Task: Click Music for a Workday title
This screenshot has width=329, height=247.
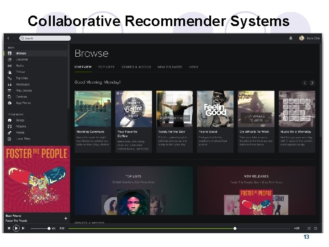Action: pos(296,132)
